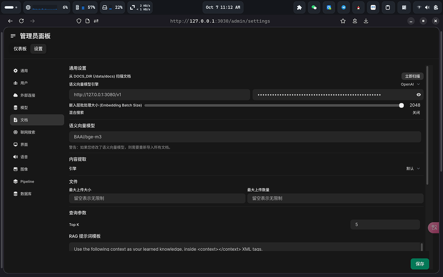Screen dimensions: 443x277
Task: Open QQ penguin icon in top panel
Action: click(x=358, y=7)
